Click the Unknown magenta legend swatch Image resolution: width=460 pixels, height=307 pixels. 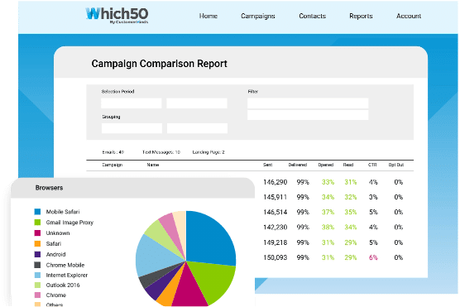click(x=37, y=233)
